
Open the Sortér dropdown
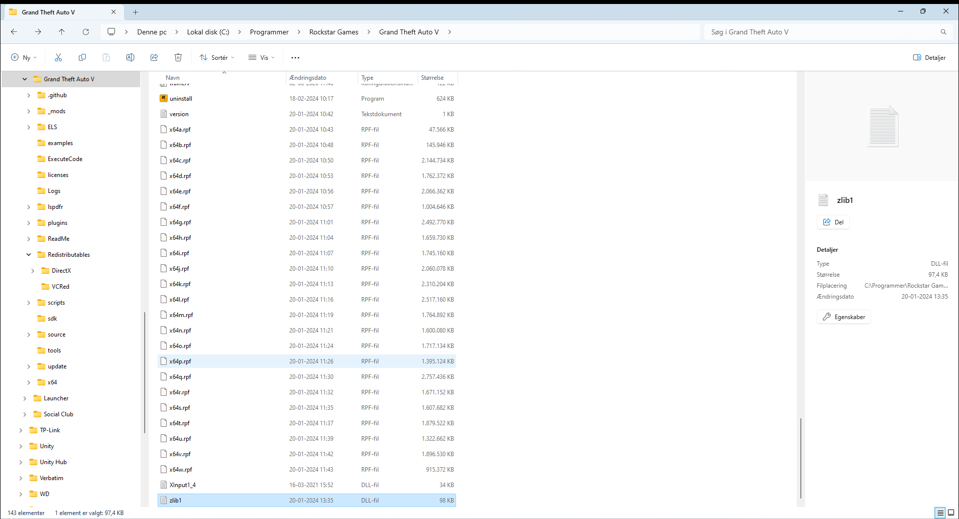(x=217, y=57)
